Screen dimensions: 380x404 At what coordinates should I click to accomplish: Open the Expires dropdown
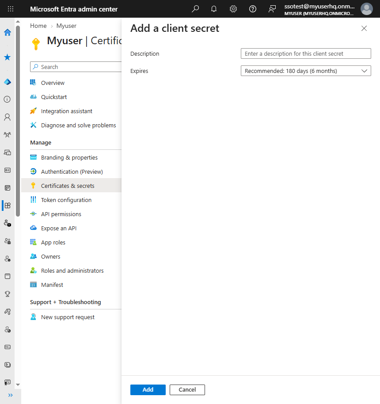click(x=306, y=71)
